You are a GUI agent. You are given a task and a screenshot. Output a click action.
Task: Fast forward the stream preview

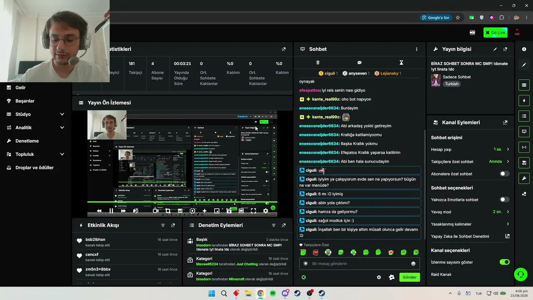click(x=123, y=211)
